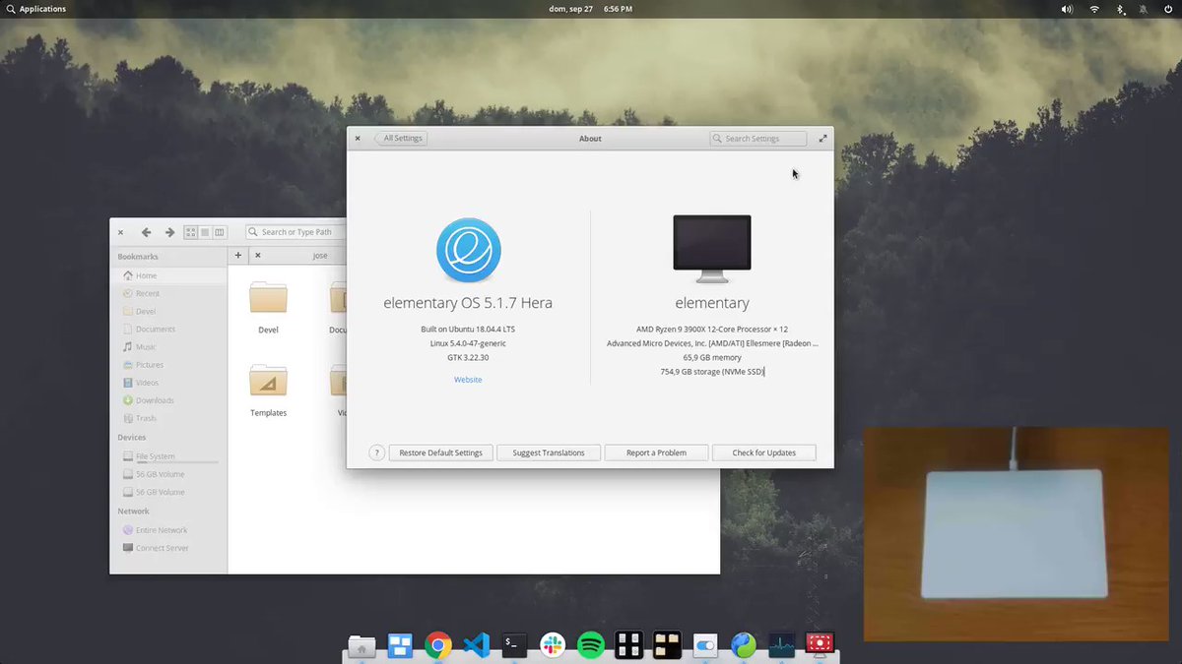Image resolution: width=1182 pixels, height=664 pixels.
Task: Click the elementary OS 5.1.7 Hera title
Action: tap(468, 303)
